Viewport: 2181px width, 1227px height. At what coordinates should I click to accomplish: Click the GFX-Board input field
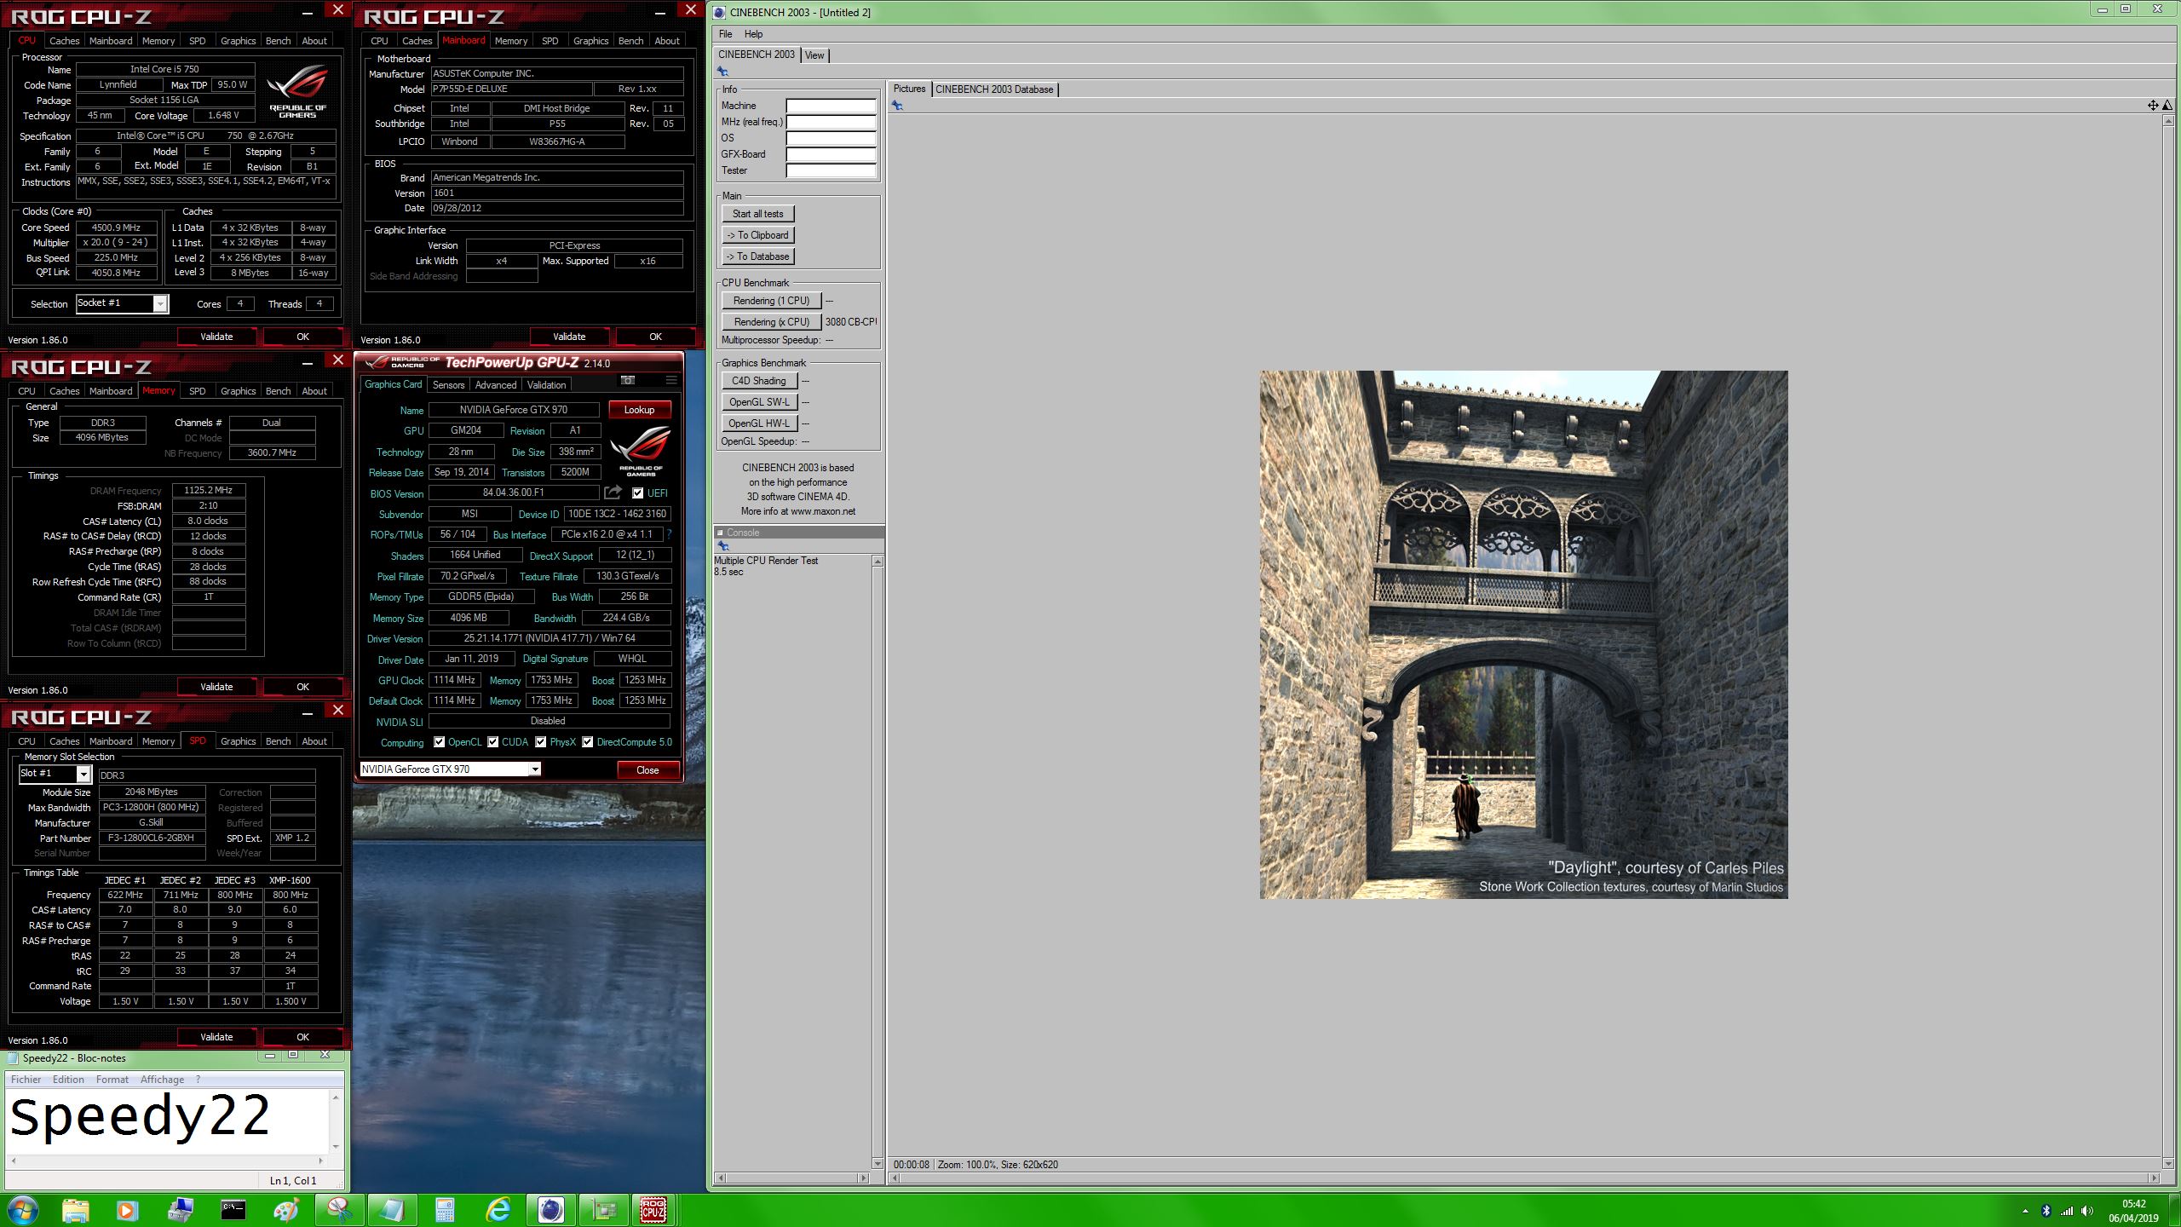(831, 155)
